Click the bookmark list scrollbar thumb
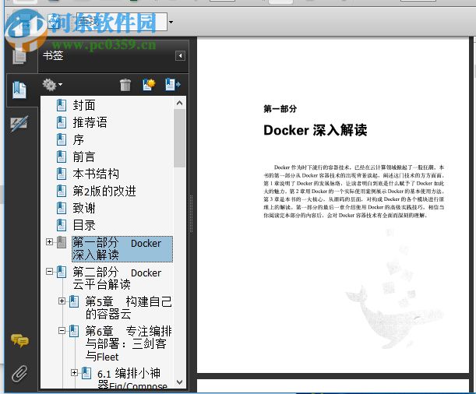Viewport: 476px width, 394px height. click(x=179, y=138)
